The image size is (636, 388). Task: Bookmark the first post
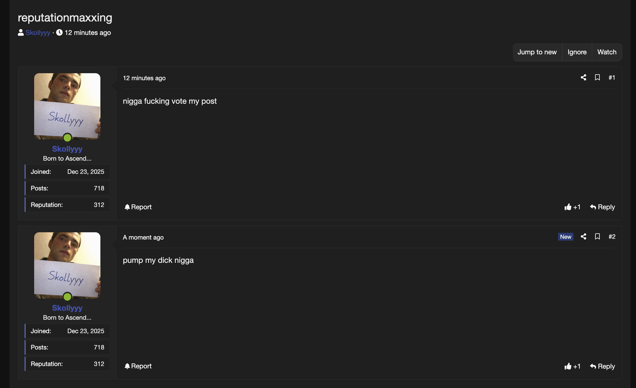[597, 78]
